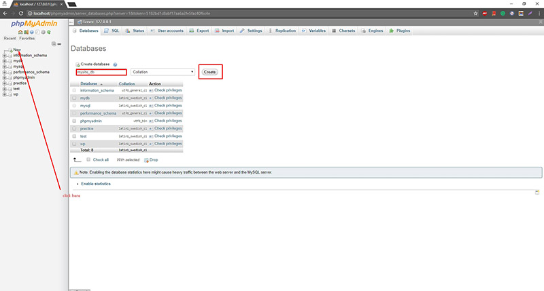Click the Plugins tab puzzle icon
Image resolution: width=544 pixels, height=291 pixels.
(392, 31)
